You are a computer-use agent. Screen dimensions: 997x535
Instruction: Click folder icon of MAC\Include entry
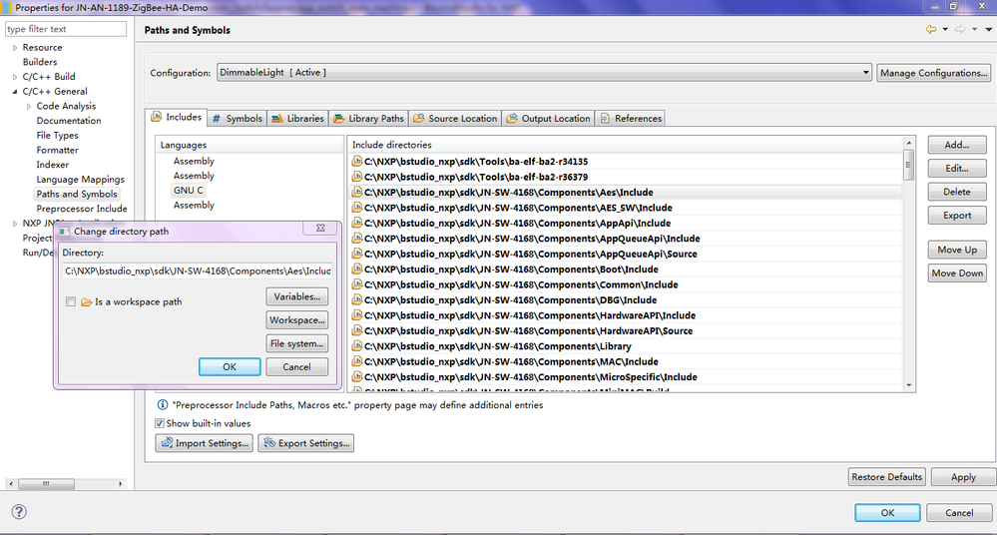(x=357, y=361)
